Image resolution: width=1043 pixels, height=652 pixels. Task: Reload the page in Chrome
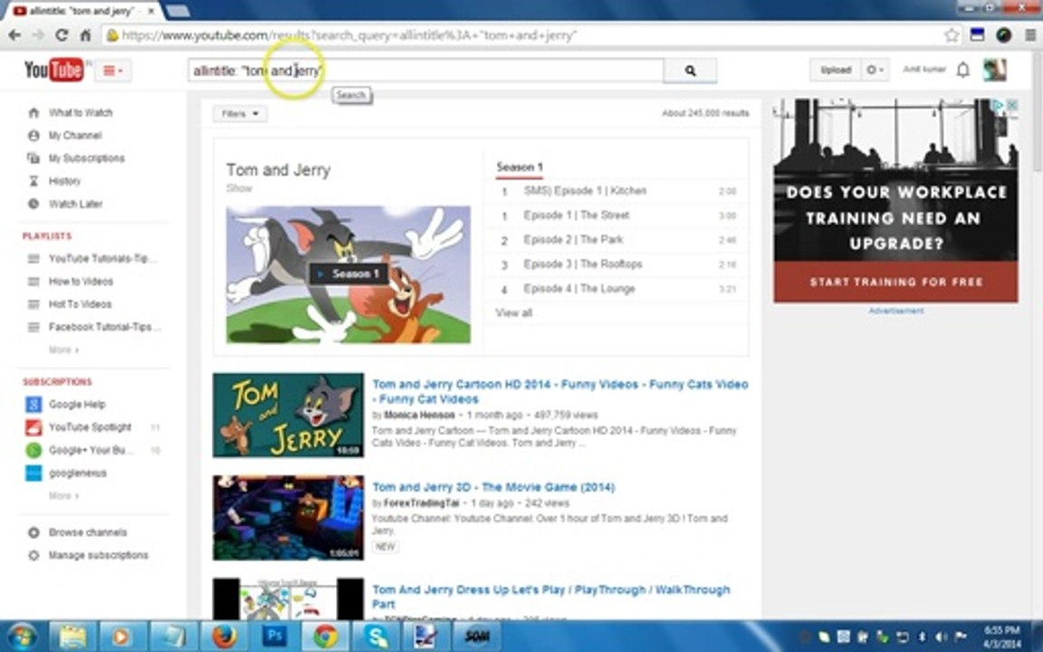click(62, 35)
